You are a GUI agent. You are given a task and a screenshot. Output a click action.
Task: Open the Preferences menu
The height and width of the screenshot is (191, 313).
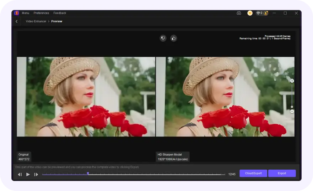point(41,13)
